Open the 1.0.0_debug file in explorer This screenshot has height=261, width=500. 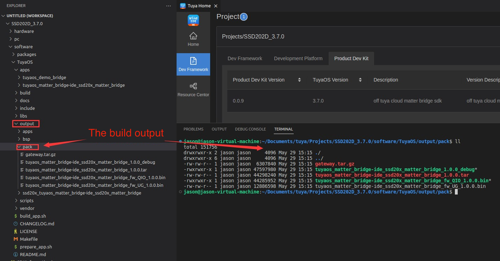(x=90, y=162)
